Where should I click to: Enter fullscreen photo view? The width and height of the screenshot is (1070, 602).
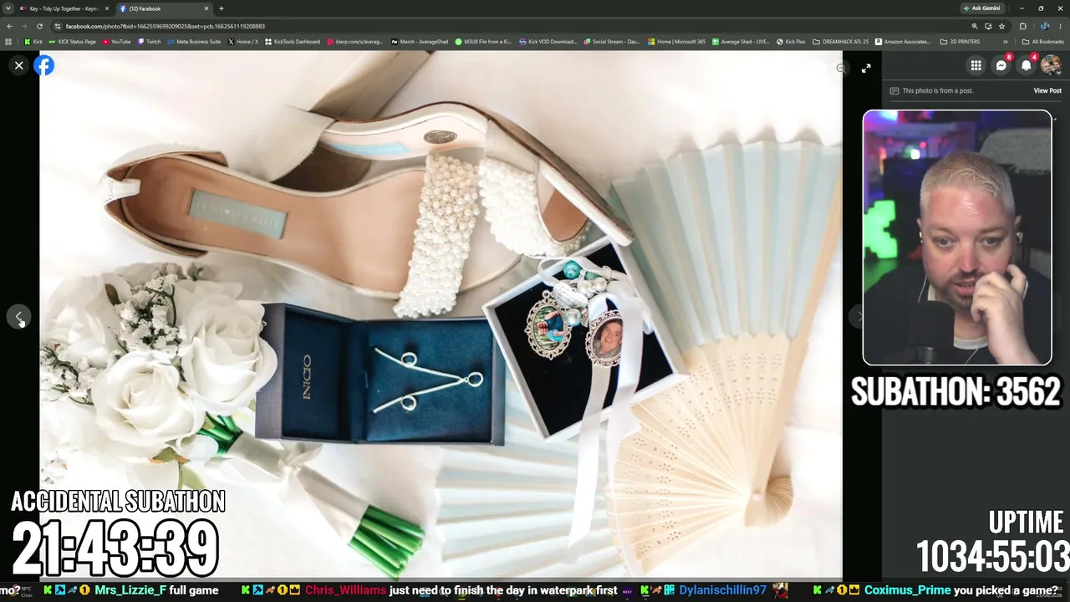pos(866,69)
